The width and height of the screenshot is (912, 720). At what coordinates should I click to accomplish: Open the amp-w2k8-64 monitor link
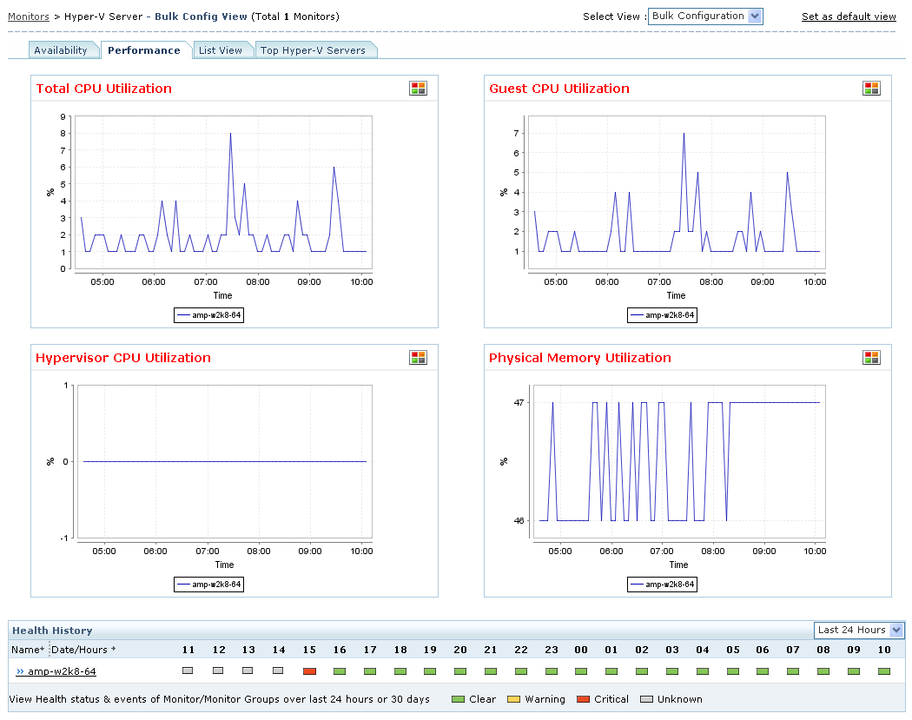pyautogui.click(x=62, y=671)
